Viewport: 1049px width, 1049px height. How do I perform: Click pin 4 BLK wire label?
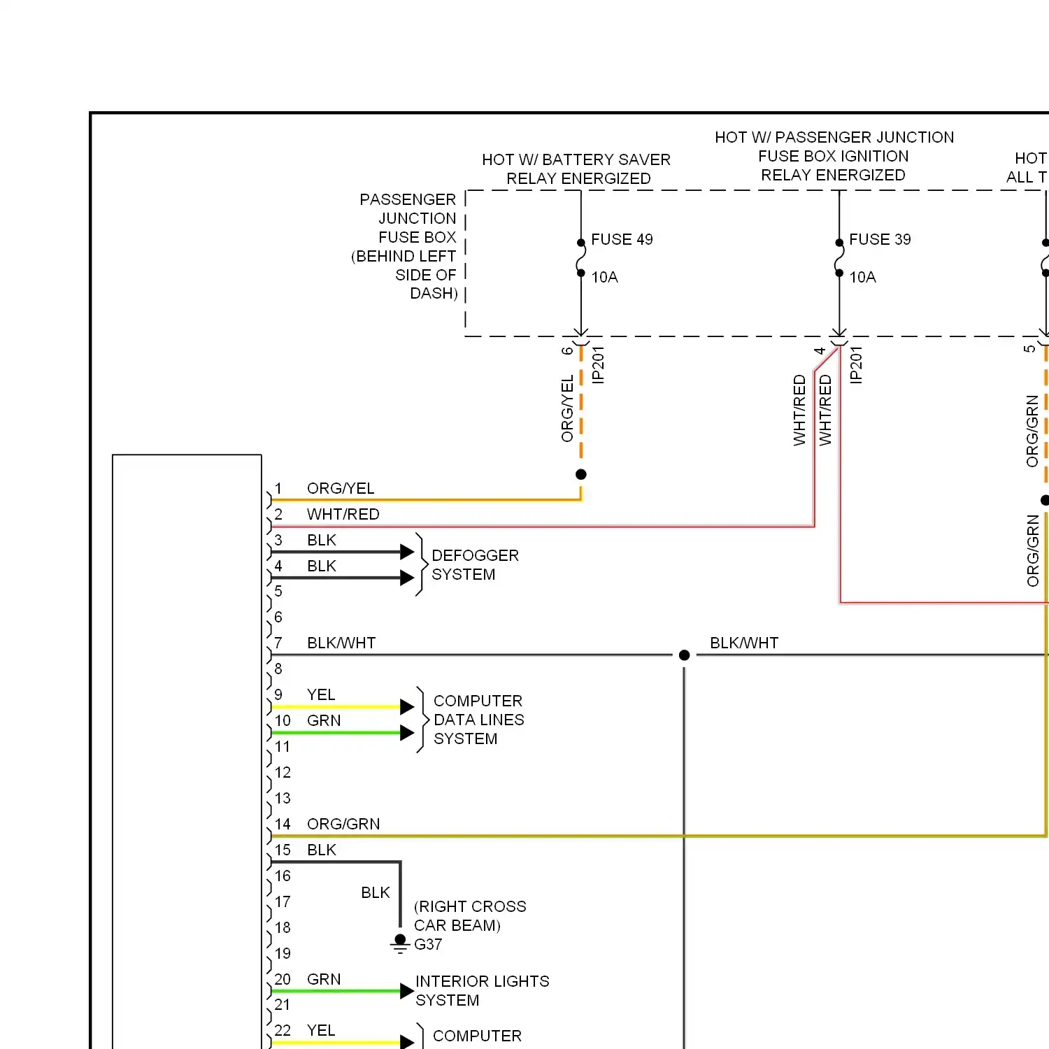[322, 566]
